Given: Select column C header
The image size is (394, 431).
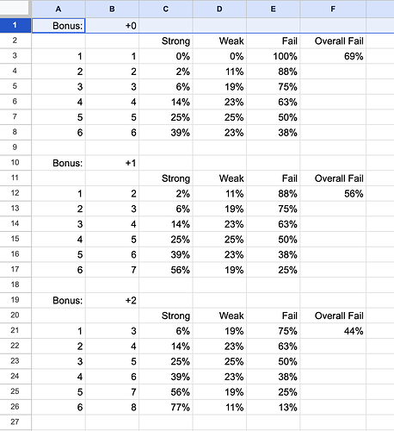Looking at the screenshot, I should (x=166, y=9).
